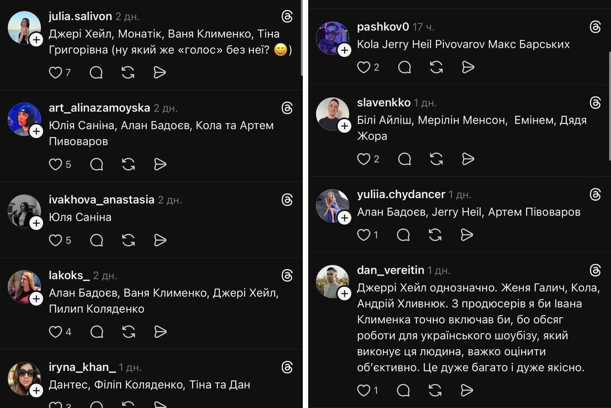Open the reply icon on slavenkko's comment

pyautogui.click(x=404, y=158)
